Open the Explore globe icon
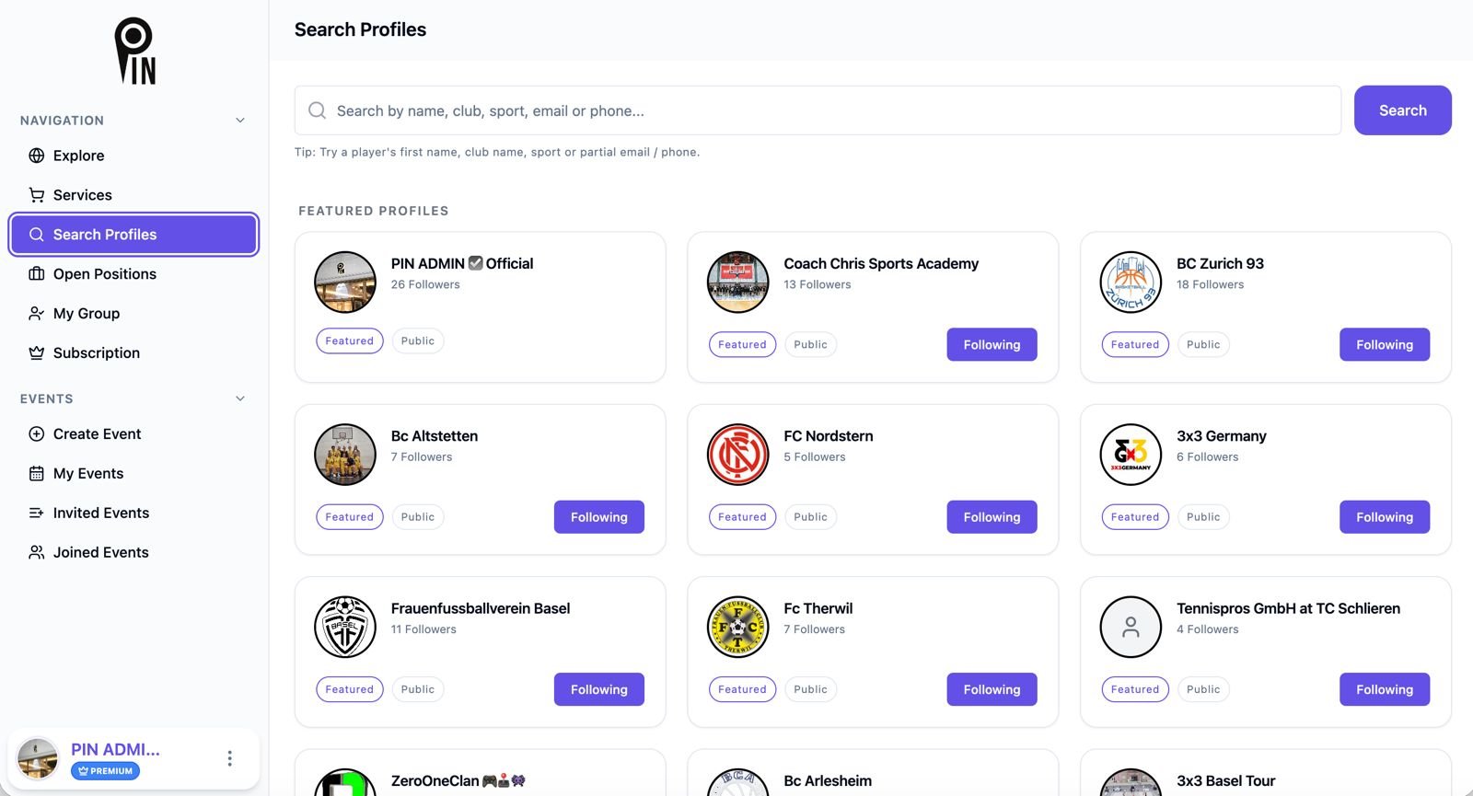 click(x=37, y=156)
